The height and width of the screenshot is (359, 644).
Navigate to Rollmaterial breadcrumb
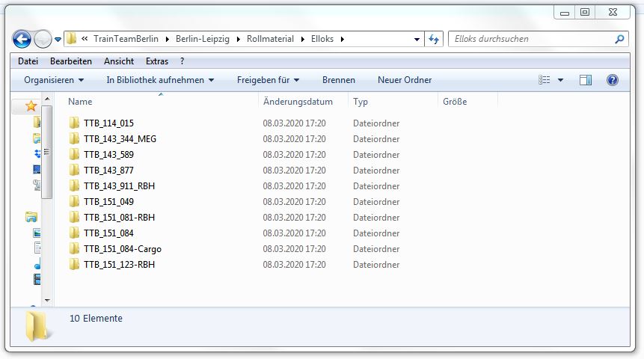coord(270,39)
